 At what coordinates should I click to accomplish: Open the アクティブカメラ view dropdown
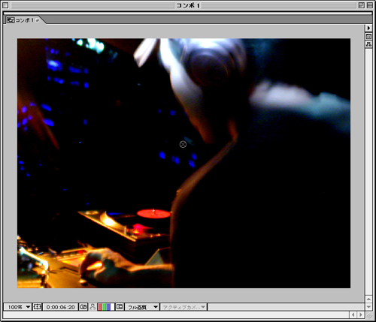click(183, 307)
